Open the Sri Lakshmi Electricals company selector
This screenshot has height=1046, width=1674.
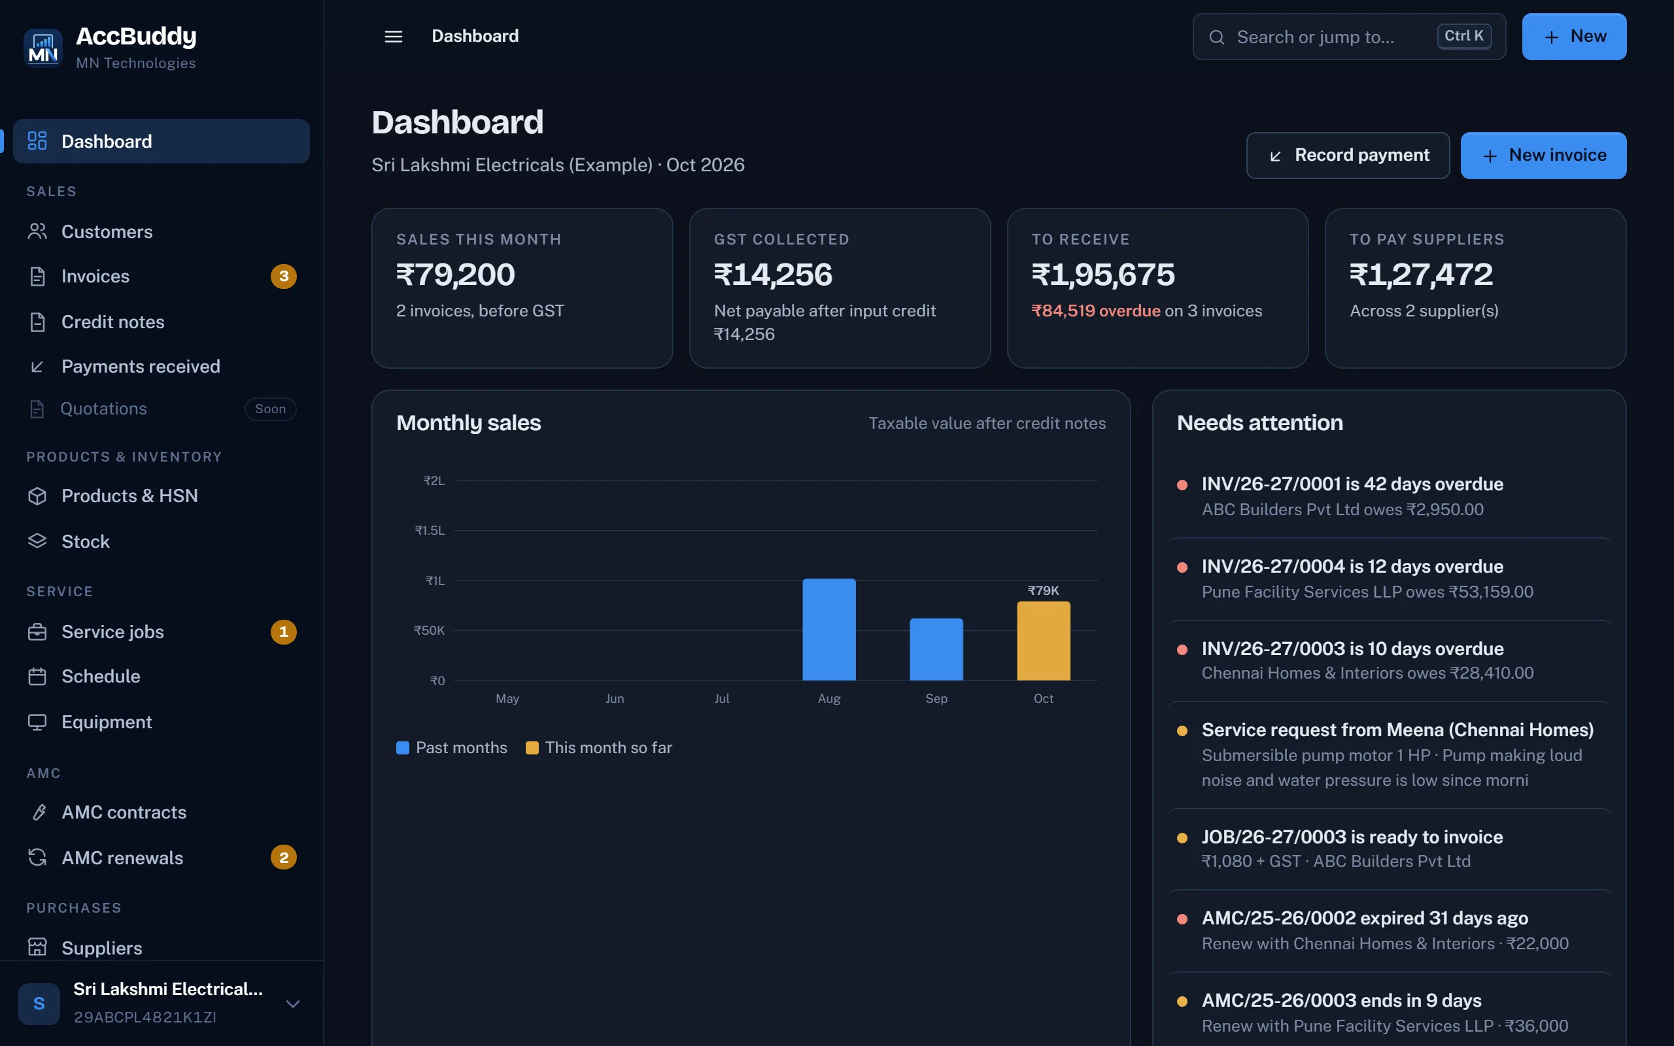click(x=161, y=1003)
